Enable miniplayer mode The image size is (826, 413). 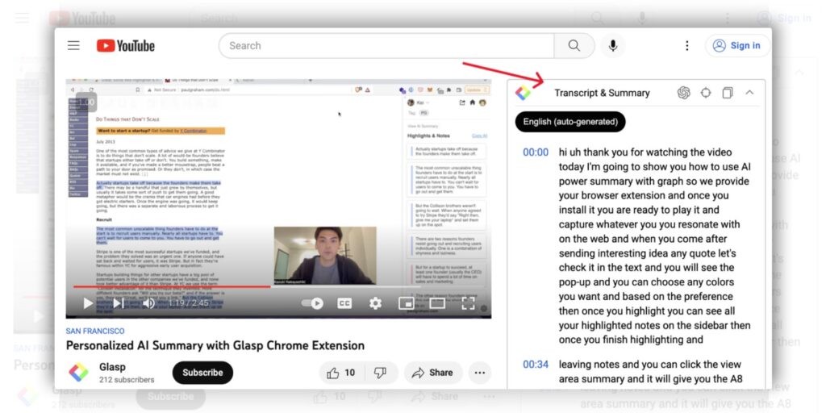tap(406, 303)
